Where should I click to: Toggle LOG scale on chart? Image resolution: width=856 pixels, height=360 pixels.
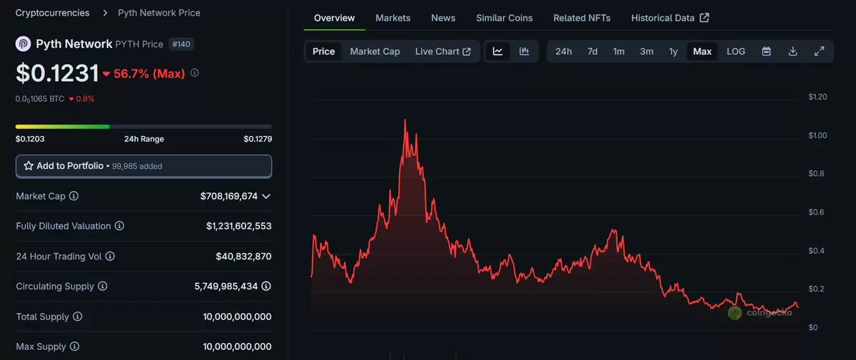[736, 51]
